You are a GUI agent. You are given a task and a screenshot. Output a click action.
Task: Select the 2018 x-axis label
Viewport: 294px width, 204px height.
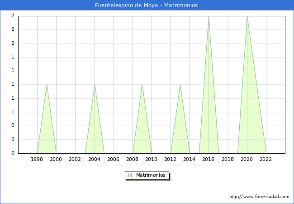228,159
